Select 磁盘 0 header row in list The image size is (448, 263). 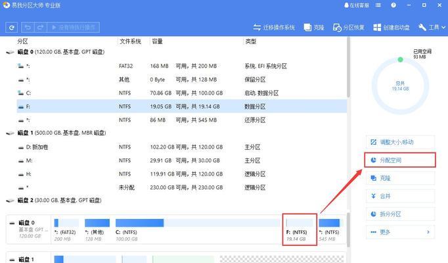pyautogui.click(x=176, y=52)
